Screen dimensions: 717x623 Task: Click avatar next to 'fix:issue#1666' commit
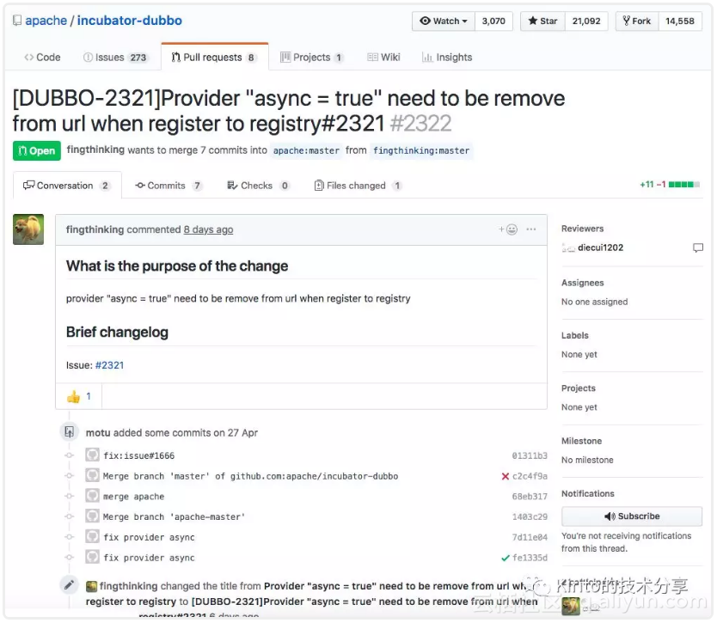pos(92,455)
